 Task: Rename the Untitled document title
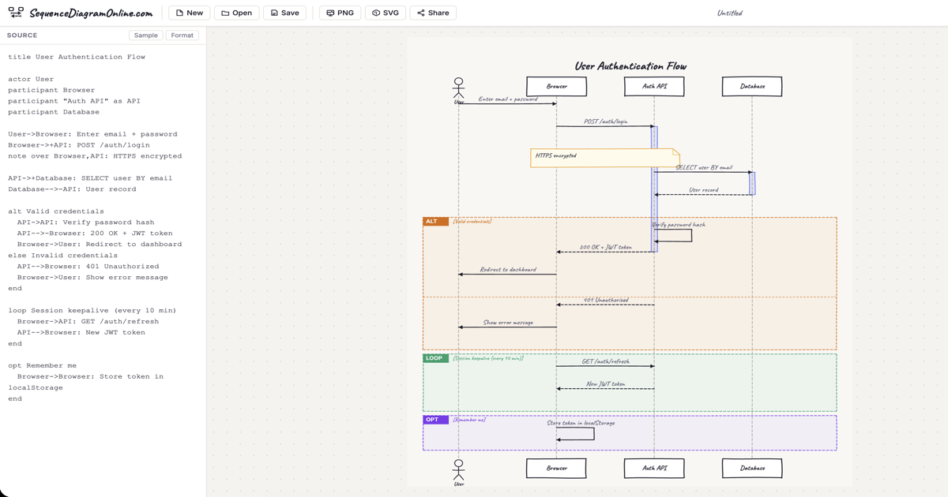(x=729, y=13)
